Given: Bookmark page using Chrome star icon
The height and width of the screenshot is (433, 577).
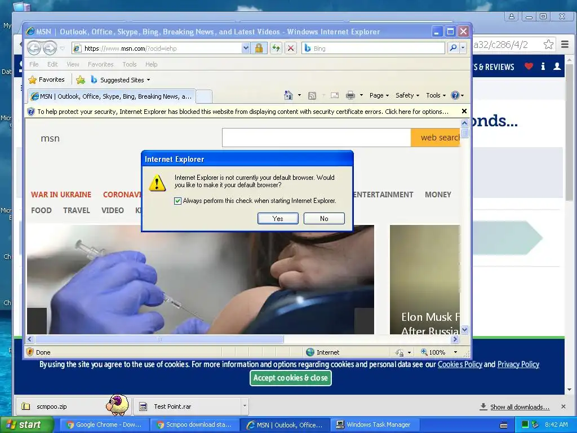Looking at the screenshot, I should click(x=548, y=45).
